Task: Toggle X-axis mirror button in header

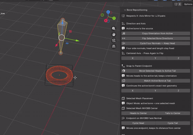Action: pyautogui.click(x=180, y=4)
